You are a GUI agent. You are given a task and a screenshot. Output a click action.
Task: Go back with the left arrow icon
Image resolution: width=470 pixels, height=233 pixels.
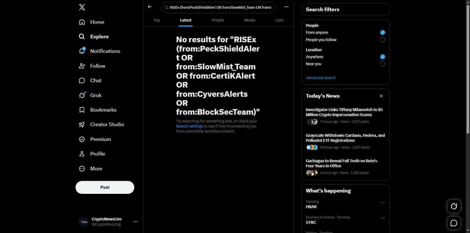coord(150,7)
